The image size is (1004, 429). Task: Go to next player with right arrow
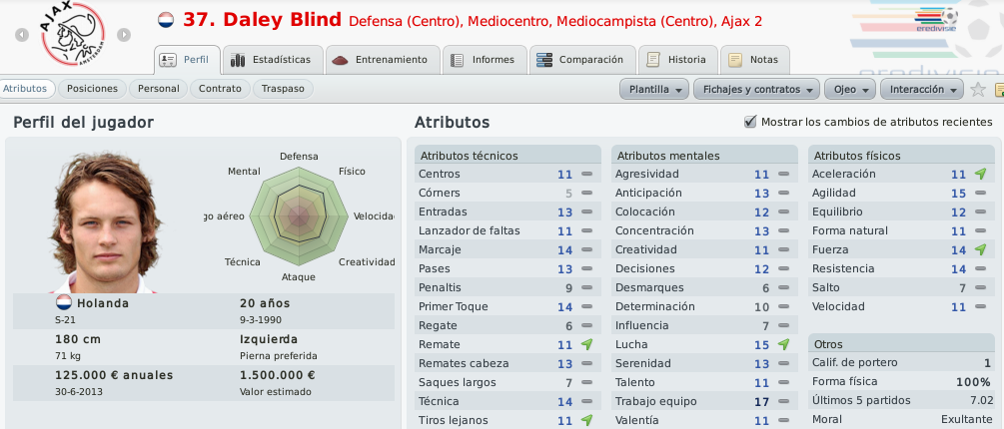pos(124,35)
